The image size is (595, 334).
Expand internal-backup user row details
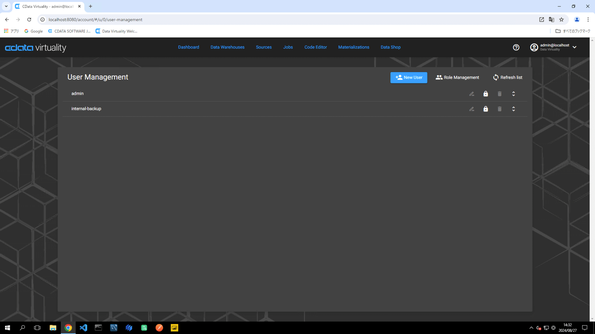(x=513, y=109)
